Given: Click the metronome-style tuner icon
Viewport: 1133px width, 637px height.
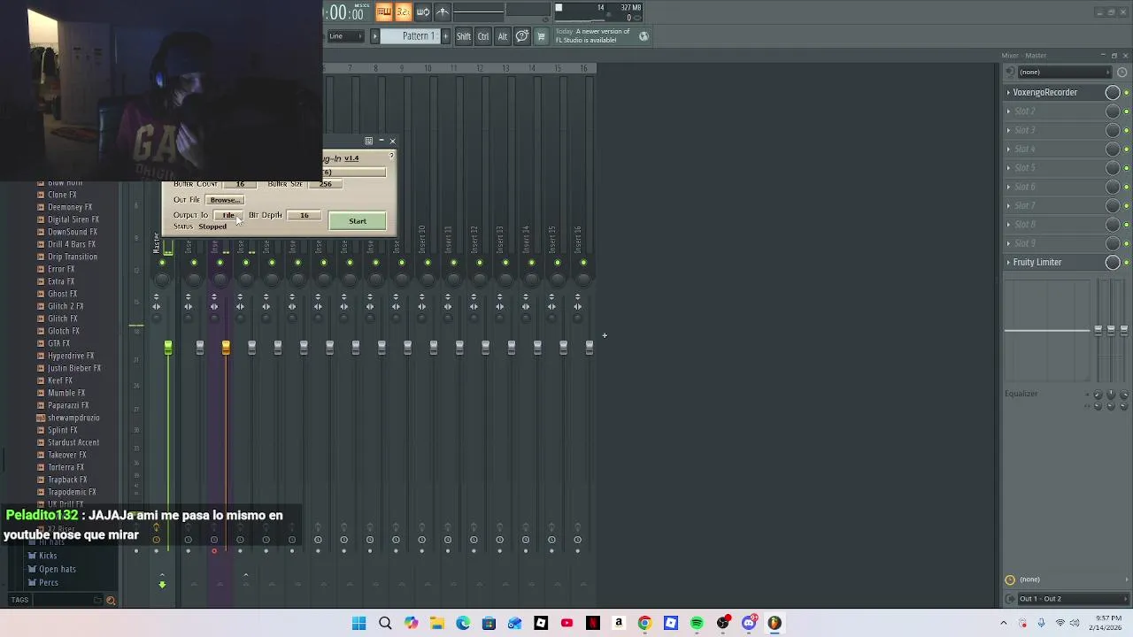Looking at the screenshot, I should pos(443,12).
